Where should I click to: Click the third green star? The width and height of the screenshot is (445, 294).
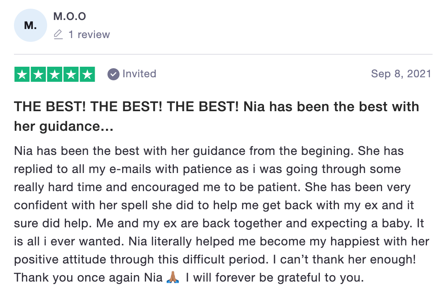point(54,74)
